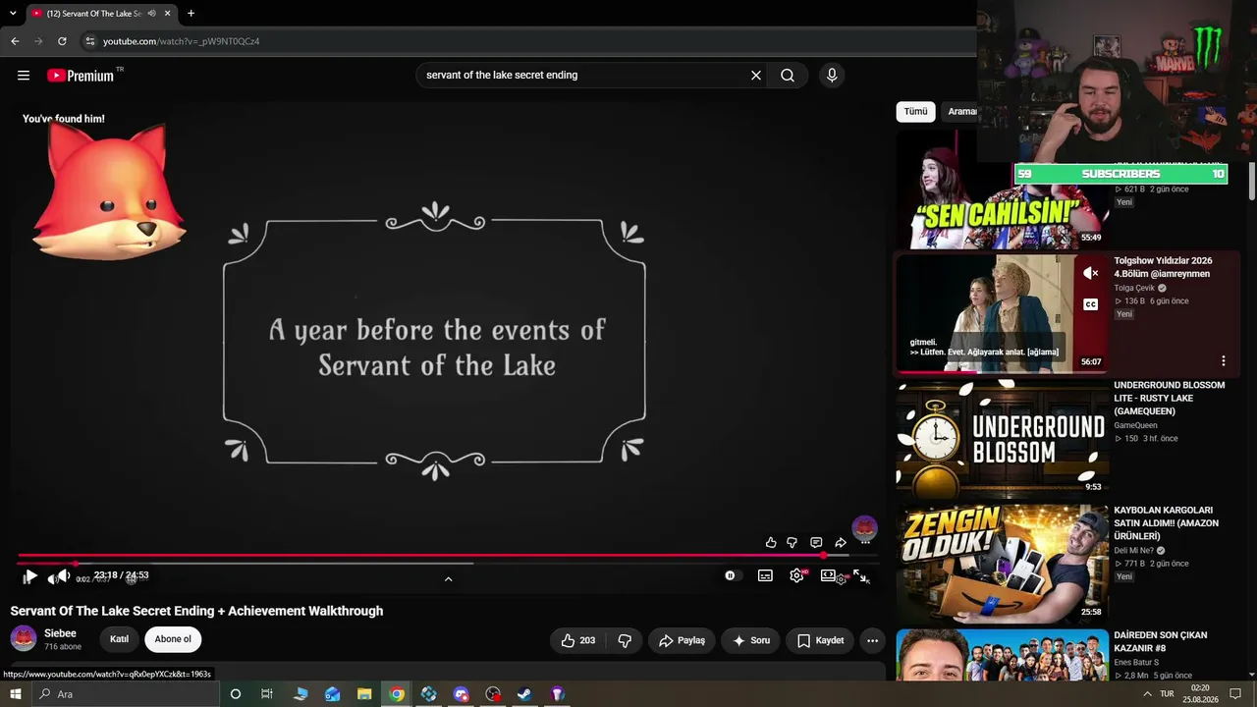Open the YouTube guide hamburger menu
The image size is (1257, 707).
(24, 76)
